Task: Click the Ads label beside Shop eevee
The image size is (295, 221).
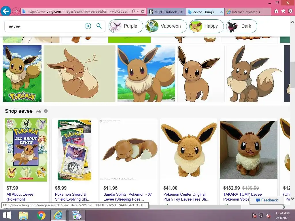Action: pyautogui.click(x=39, y=111)
